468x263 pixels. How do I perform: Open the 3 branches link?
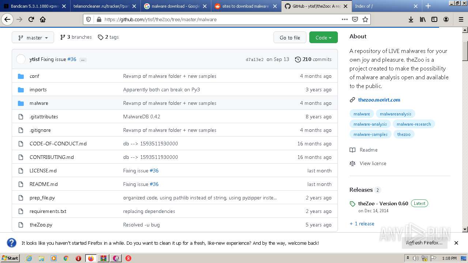pos(76,37)
